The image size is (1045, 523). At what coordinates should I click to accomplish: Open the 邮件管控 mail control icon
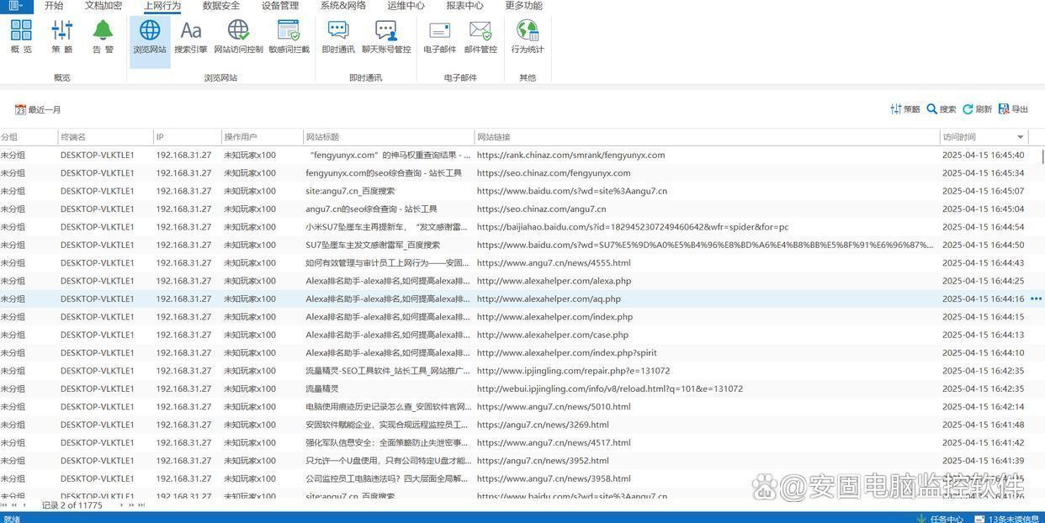[x=480, y=36]
